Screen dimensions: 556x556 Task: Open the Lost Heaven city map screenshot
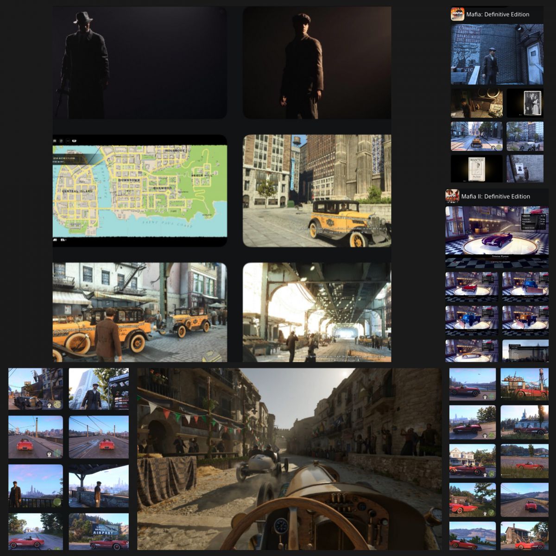coord(139,190)
